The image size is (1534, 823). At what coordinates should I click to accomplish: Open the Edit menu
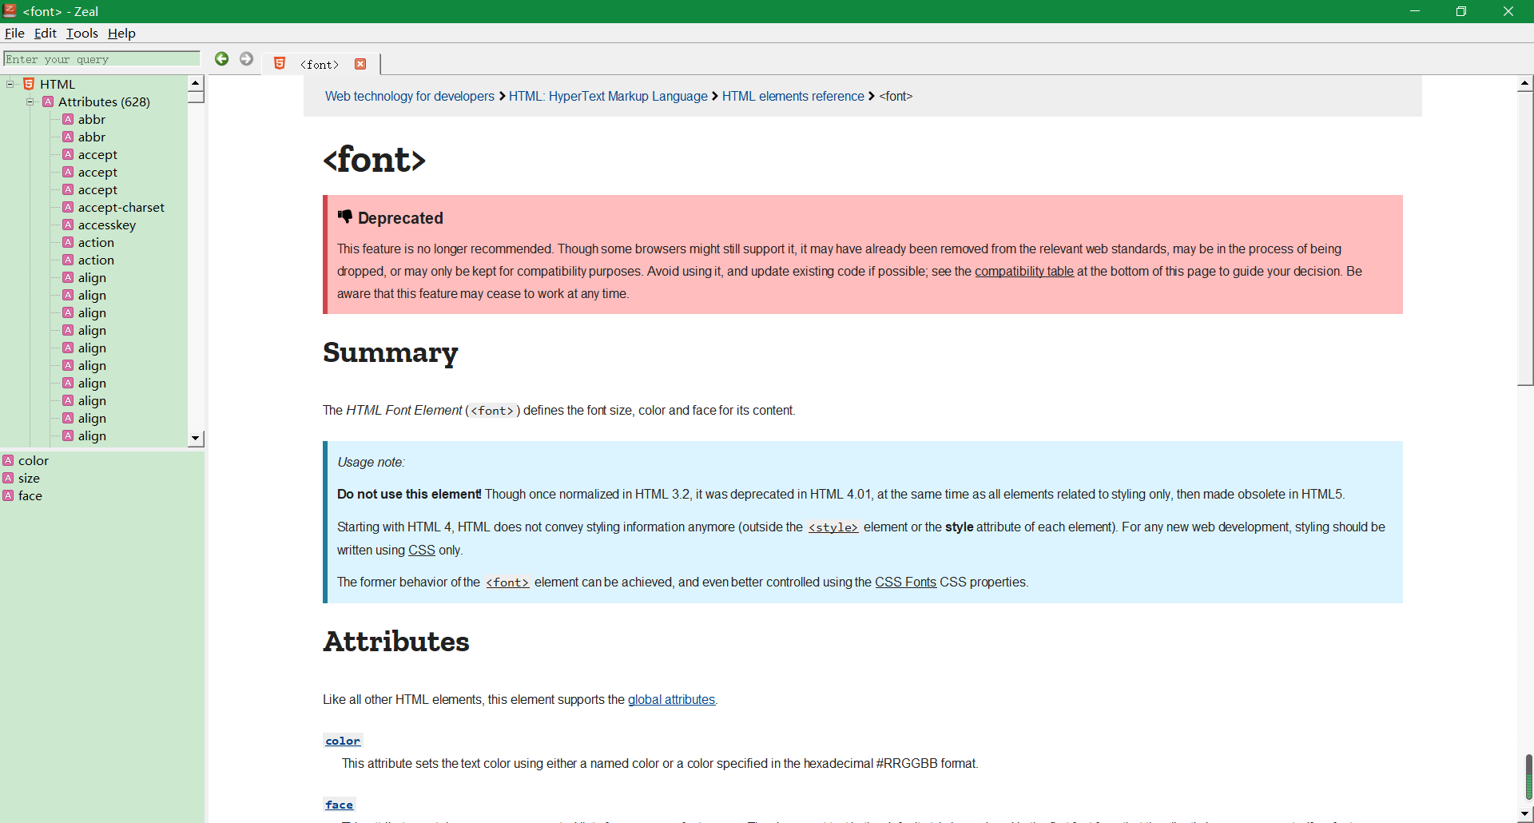[45, 33]
